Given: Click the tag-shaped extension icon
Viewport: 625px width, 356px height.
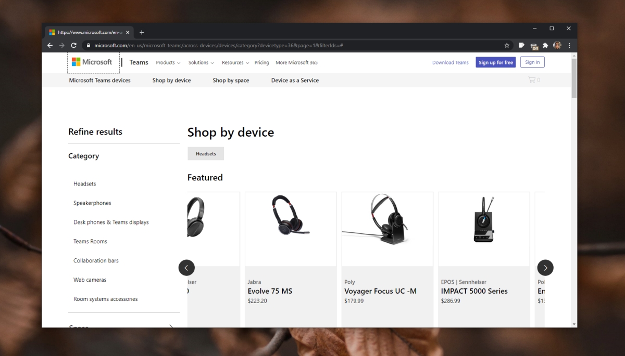Looking at the screenshot, I should 522,45.
